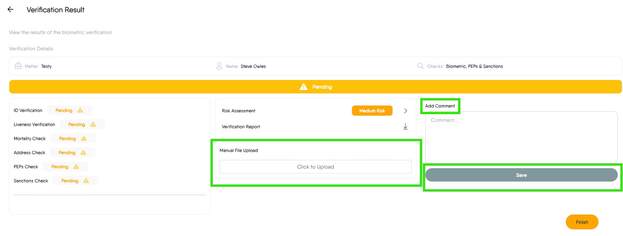The height and width of the screenshot is (236, 623).
Task: Click Address Check Pending status badge
Action: coord(67,153)
